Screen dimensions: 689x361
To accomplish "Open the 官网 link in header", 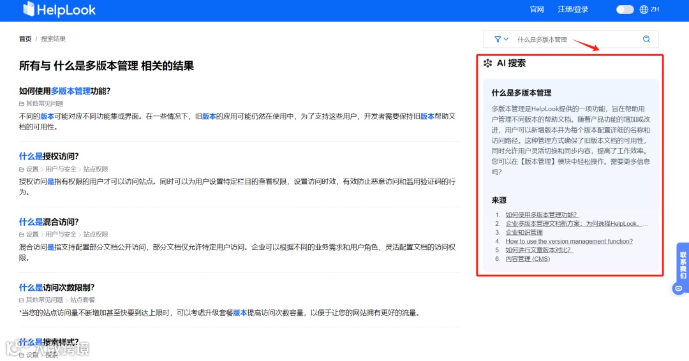I will click(537, 10).
